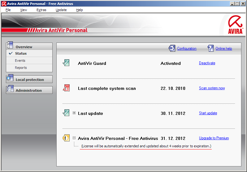Click the Avira umbrella logo
This screenshot has height=172, width=247.
pyautogui.click(x=235, y=25)
